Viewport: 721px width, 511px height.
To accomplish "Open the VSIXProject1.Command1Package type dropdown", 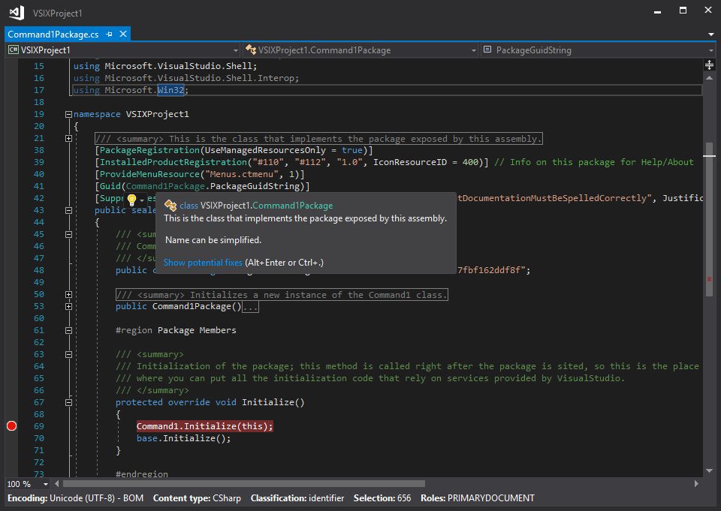I will [360, 50].
